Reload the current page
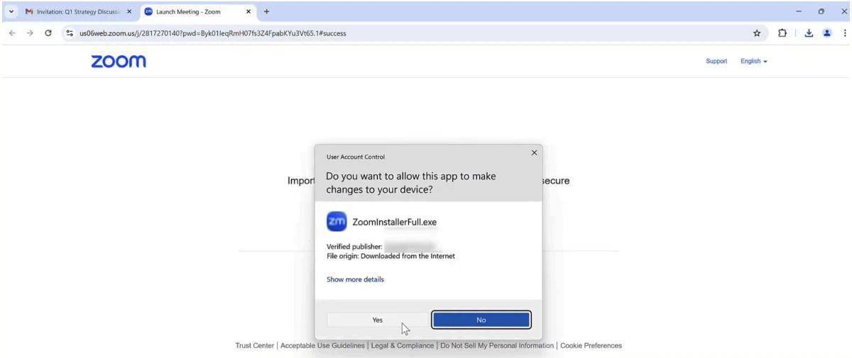852x358 pixels. 48,33
